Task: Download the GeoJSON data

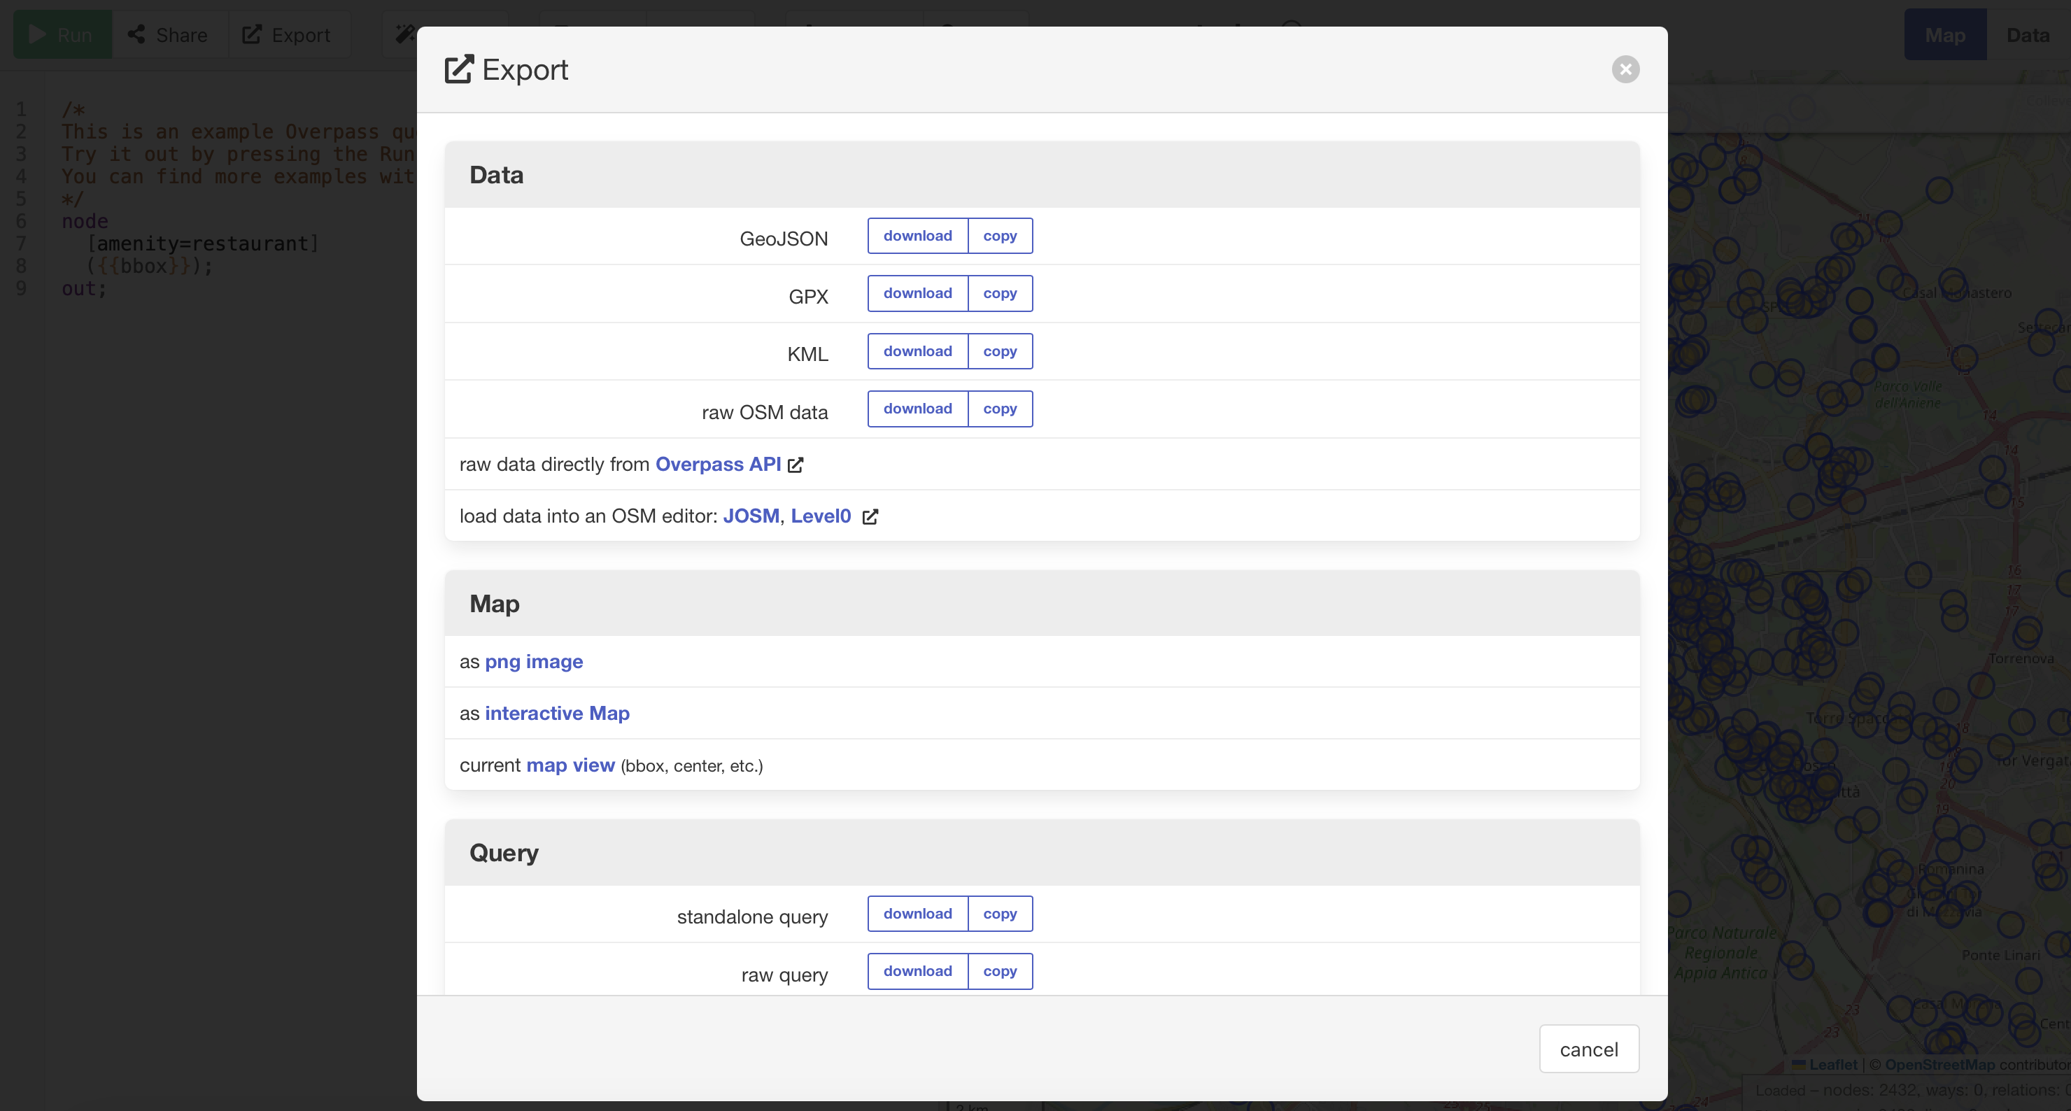Action: tap(917, 236)
